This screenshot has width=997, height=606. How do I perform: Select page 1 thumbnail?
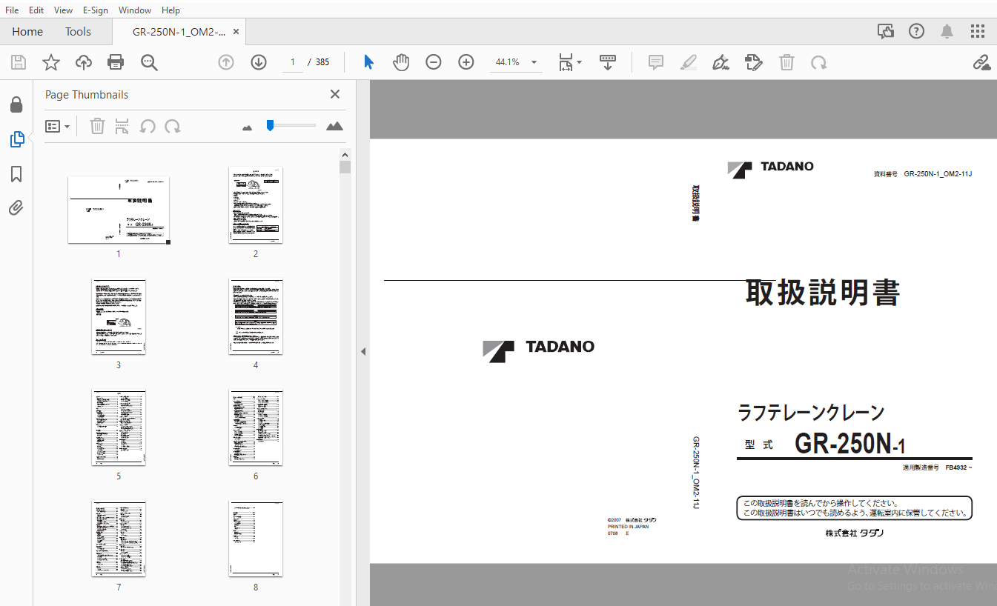(x=119, y=210)
